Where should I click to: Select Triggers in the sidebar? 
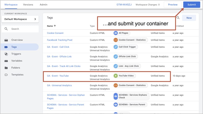(16, 54)
